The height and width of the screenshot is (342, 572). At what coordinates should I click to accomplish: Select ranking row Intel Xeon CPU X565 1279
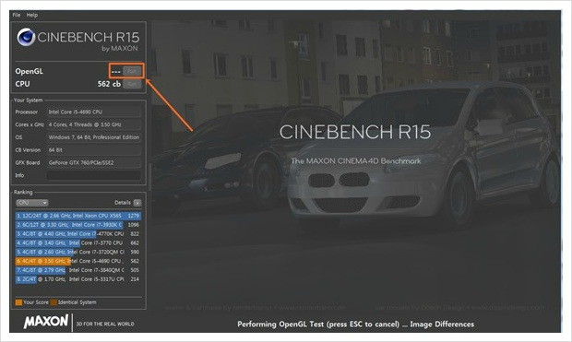pos(78,216)
